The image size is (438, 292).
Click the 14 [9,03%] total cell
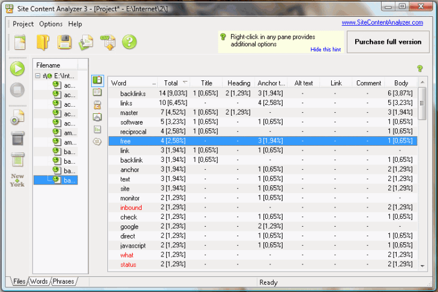click(173, 94)
